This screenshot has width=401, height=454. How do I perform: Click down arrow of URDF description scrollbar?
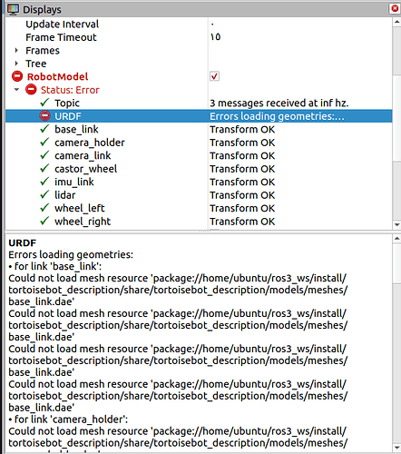[x=396, y=448]
